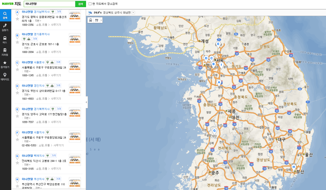This screenshot has height=190, width=326.
Task: Select map marker A near 평택
Action: coord(219,83)
